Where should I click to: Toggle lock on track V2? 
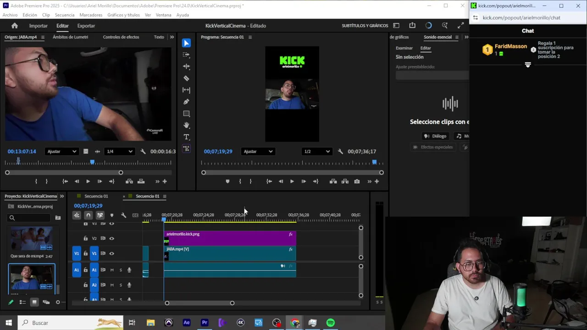pyautogui.click(x=85, y=238)
